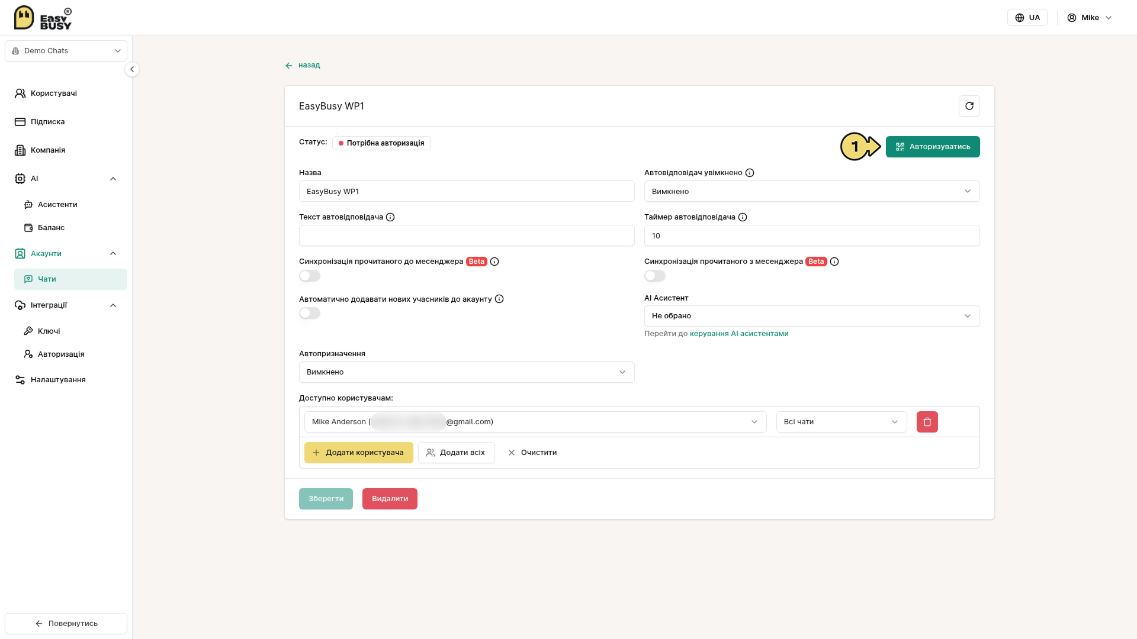Select Чати in the sidebar
This screenshot has width=1137, height=639.
pos(70,279)
